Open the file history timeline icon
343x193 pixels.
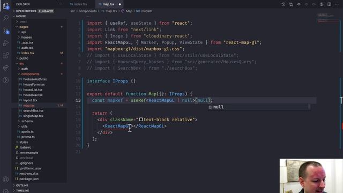coord(284,4)
